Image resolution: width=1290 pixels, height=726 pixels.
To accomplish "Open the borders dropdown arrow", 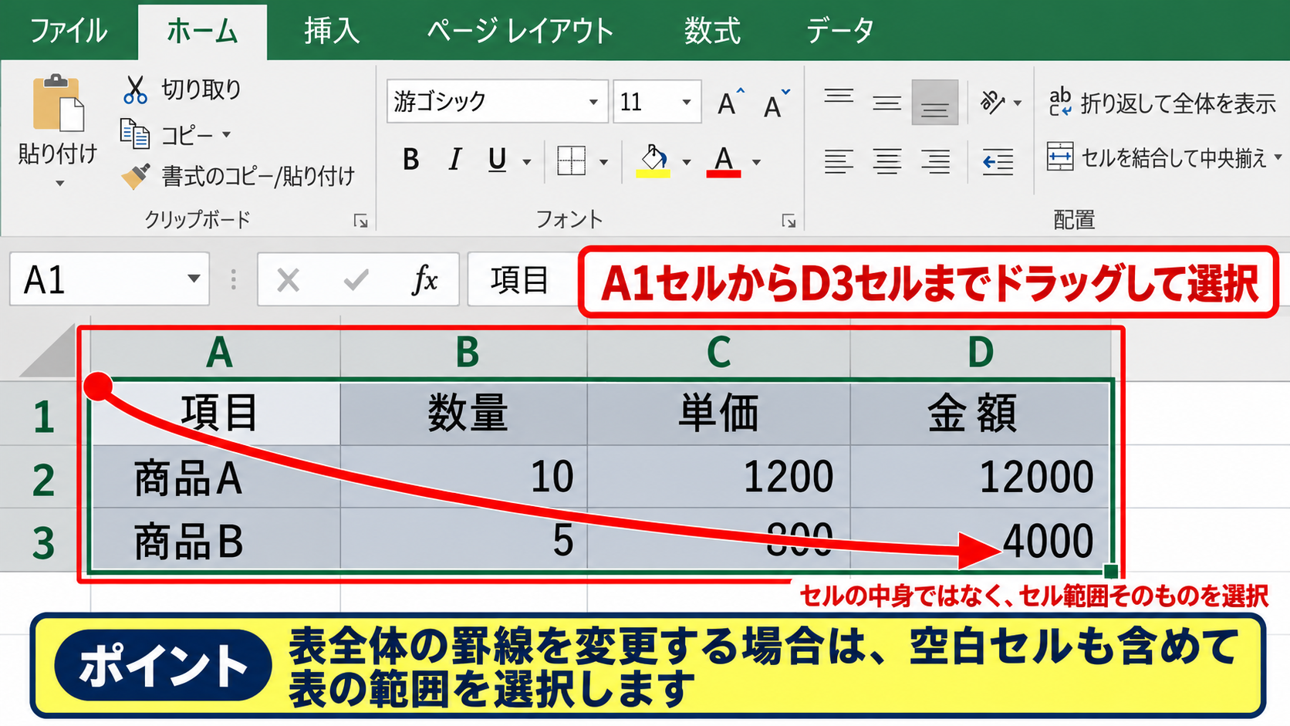I will point(603,162).
